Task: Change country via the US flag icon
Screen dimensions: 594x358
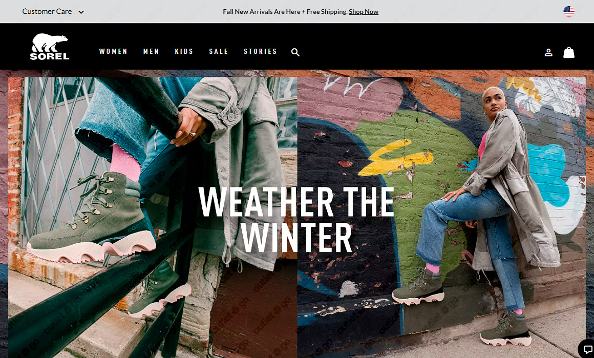Action: pyautogui.click(x=568, y=12)
